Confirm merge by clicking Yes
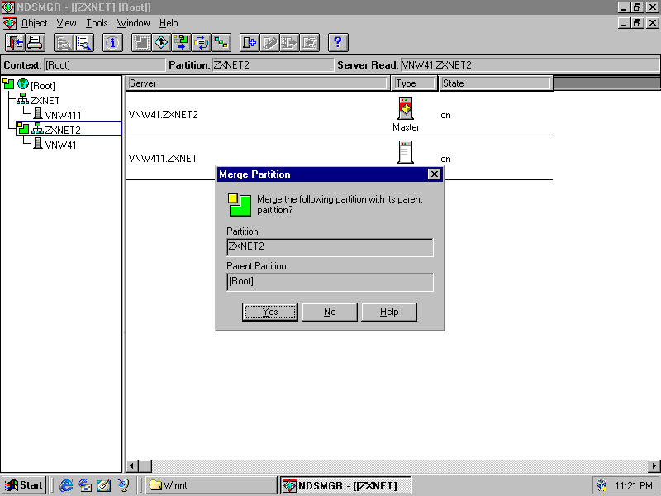The height and width of the screenshot is (496, 661). coord(270,312)
